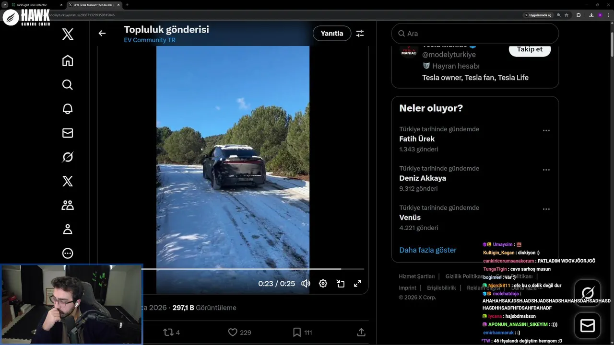The height and width of the screenshot is (345, 614).
Task: Open browser three-dot menu
Action: pyautogui.click(x=609, y=15)
